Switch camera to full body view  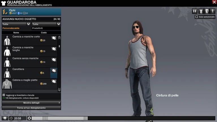[x=212, y=11]
